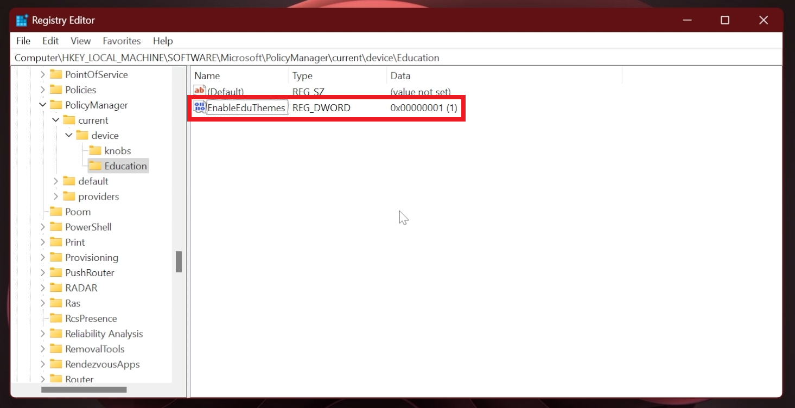Viewport: 795px width, 408px height.
Task: Click the Registry Editor icon in title bar
Action: click(21, 20)
